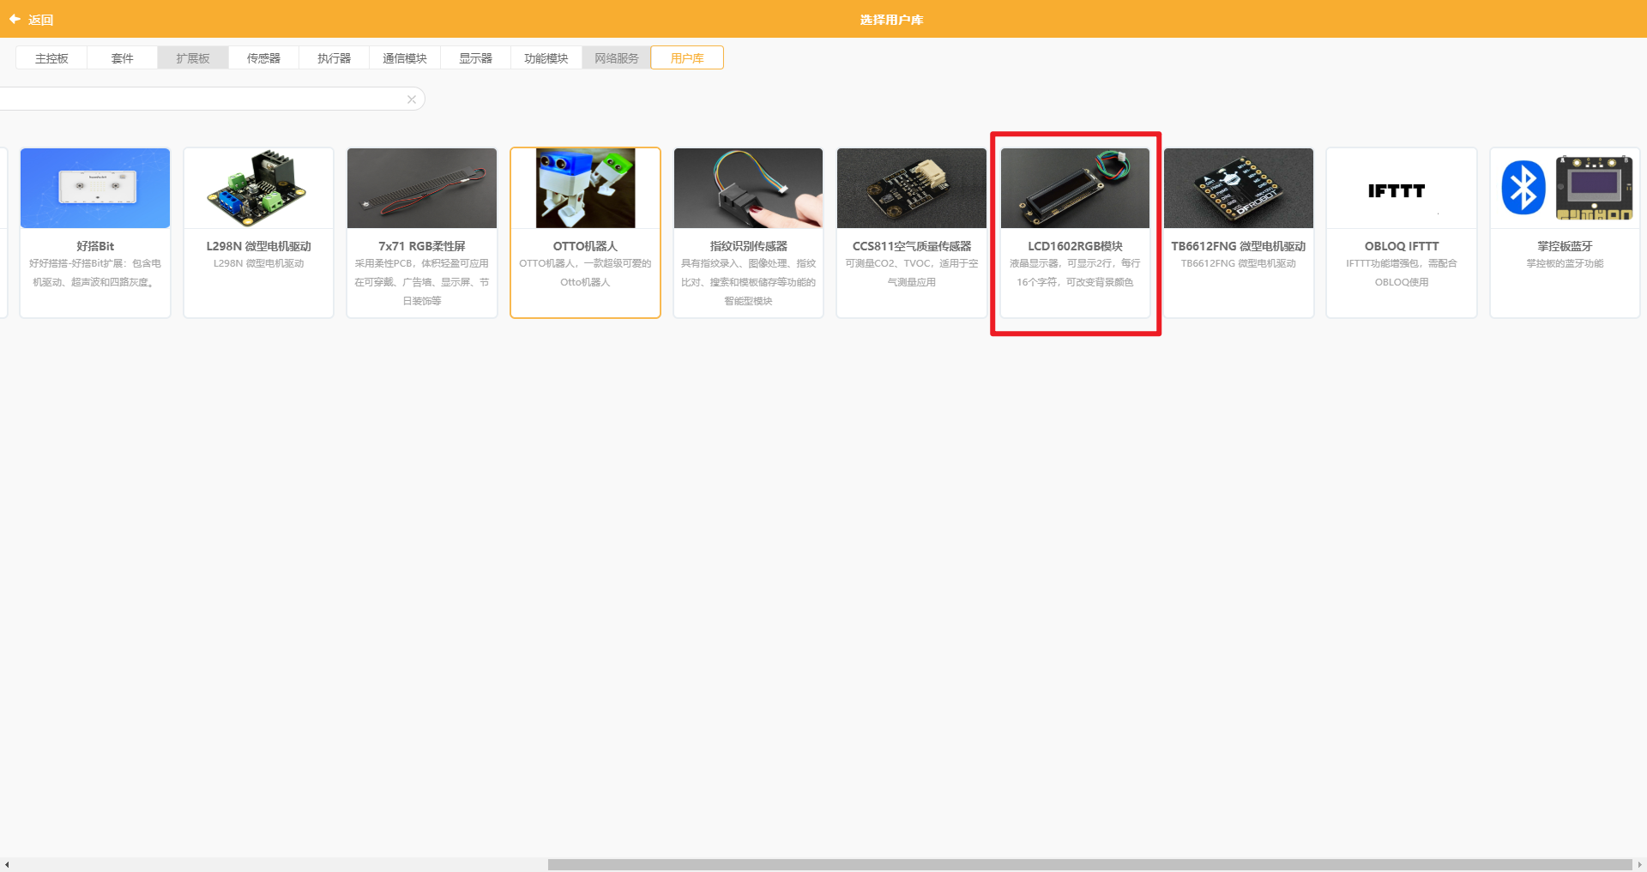Screen dimensions: 1647x872
Task: Open the 传感器 tab
Action: point(263,57)
